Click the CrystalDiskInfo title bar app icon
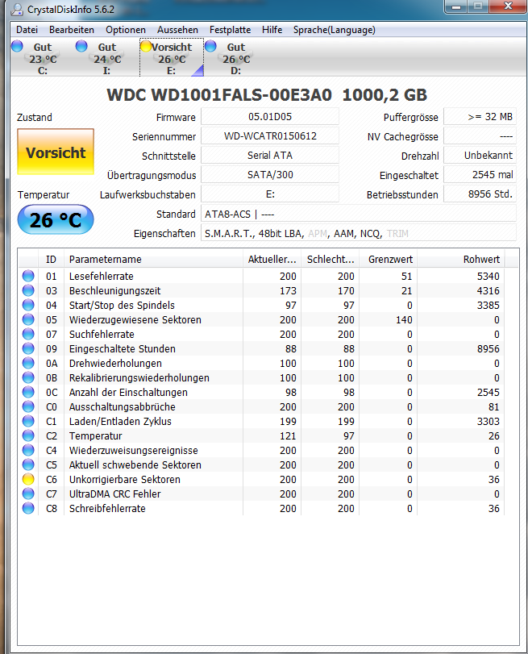Viewport: 528px width, 654px height. pos(17,9)
